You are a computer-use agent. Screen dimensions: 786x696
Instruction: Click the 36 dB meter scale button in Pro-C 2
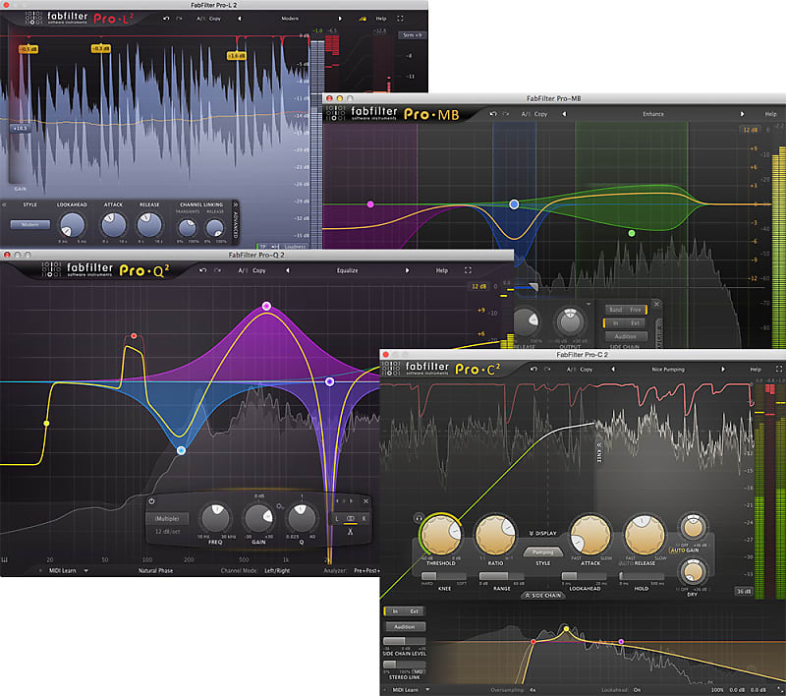(744, 589)
